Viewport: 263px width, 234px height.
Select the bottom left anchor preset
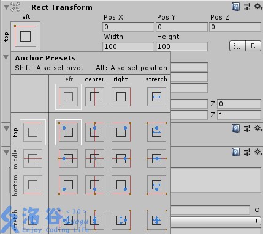tap(68, 185)
